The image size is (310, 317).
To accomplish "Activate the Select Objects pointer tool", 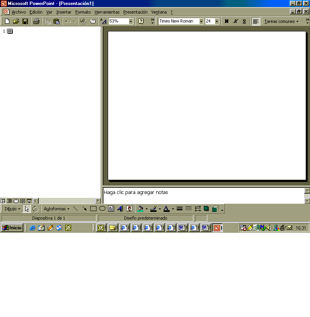I will click(x=27, y=209).
